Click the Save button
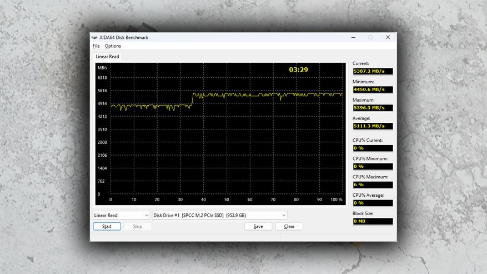This screenshot has width=487, height=274. coord(258,226)
